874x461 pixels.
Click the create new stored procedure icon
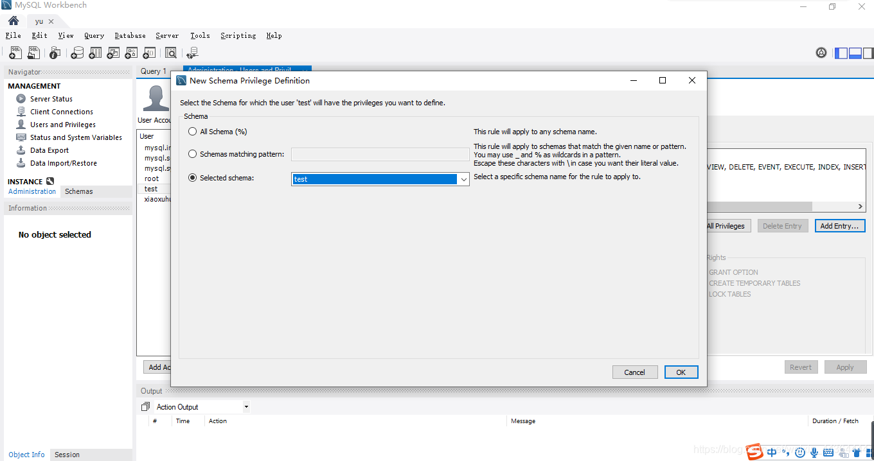coord(130,53)
